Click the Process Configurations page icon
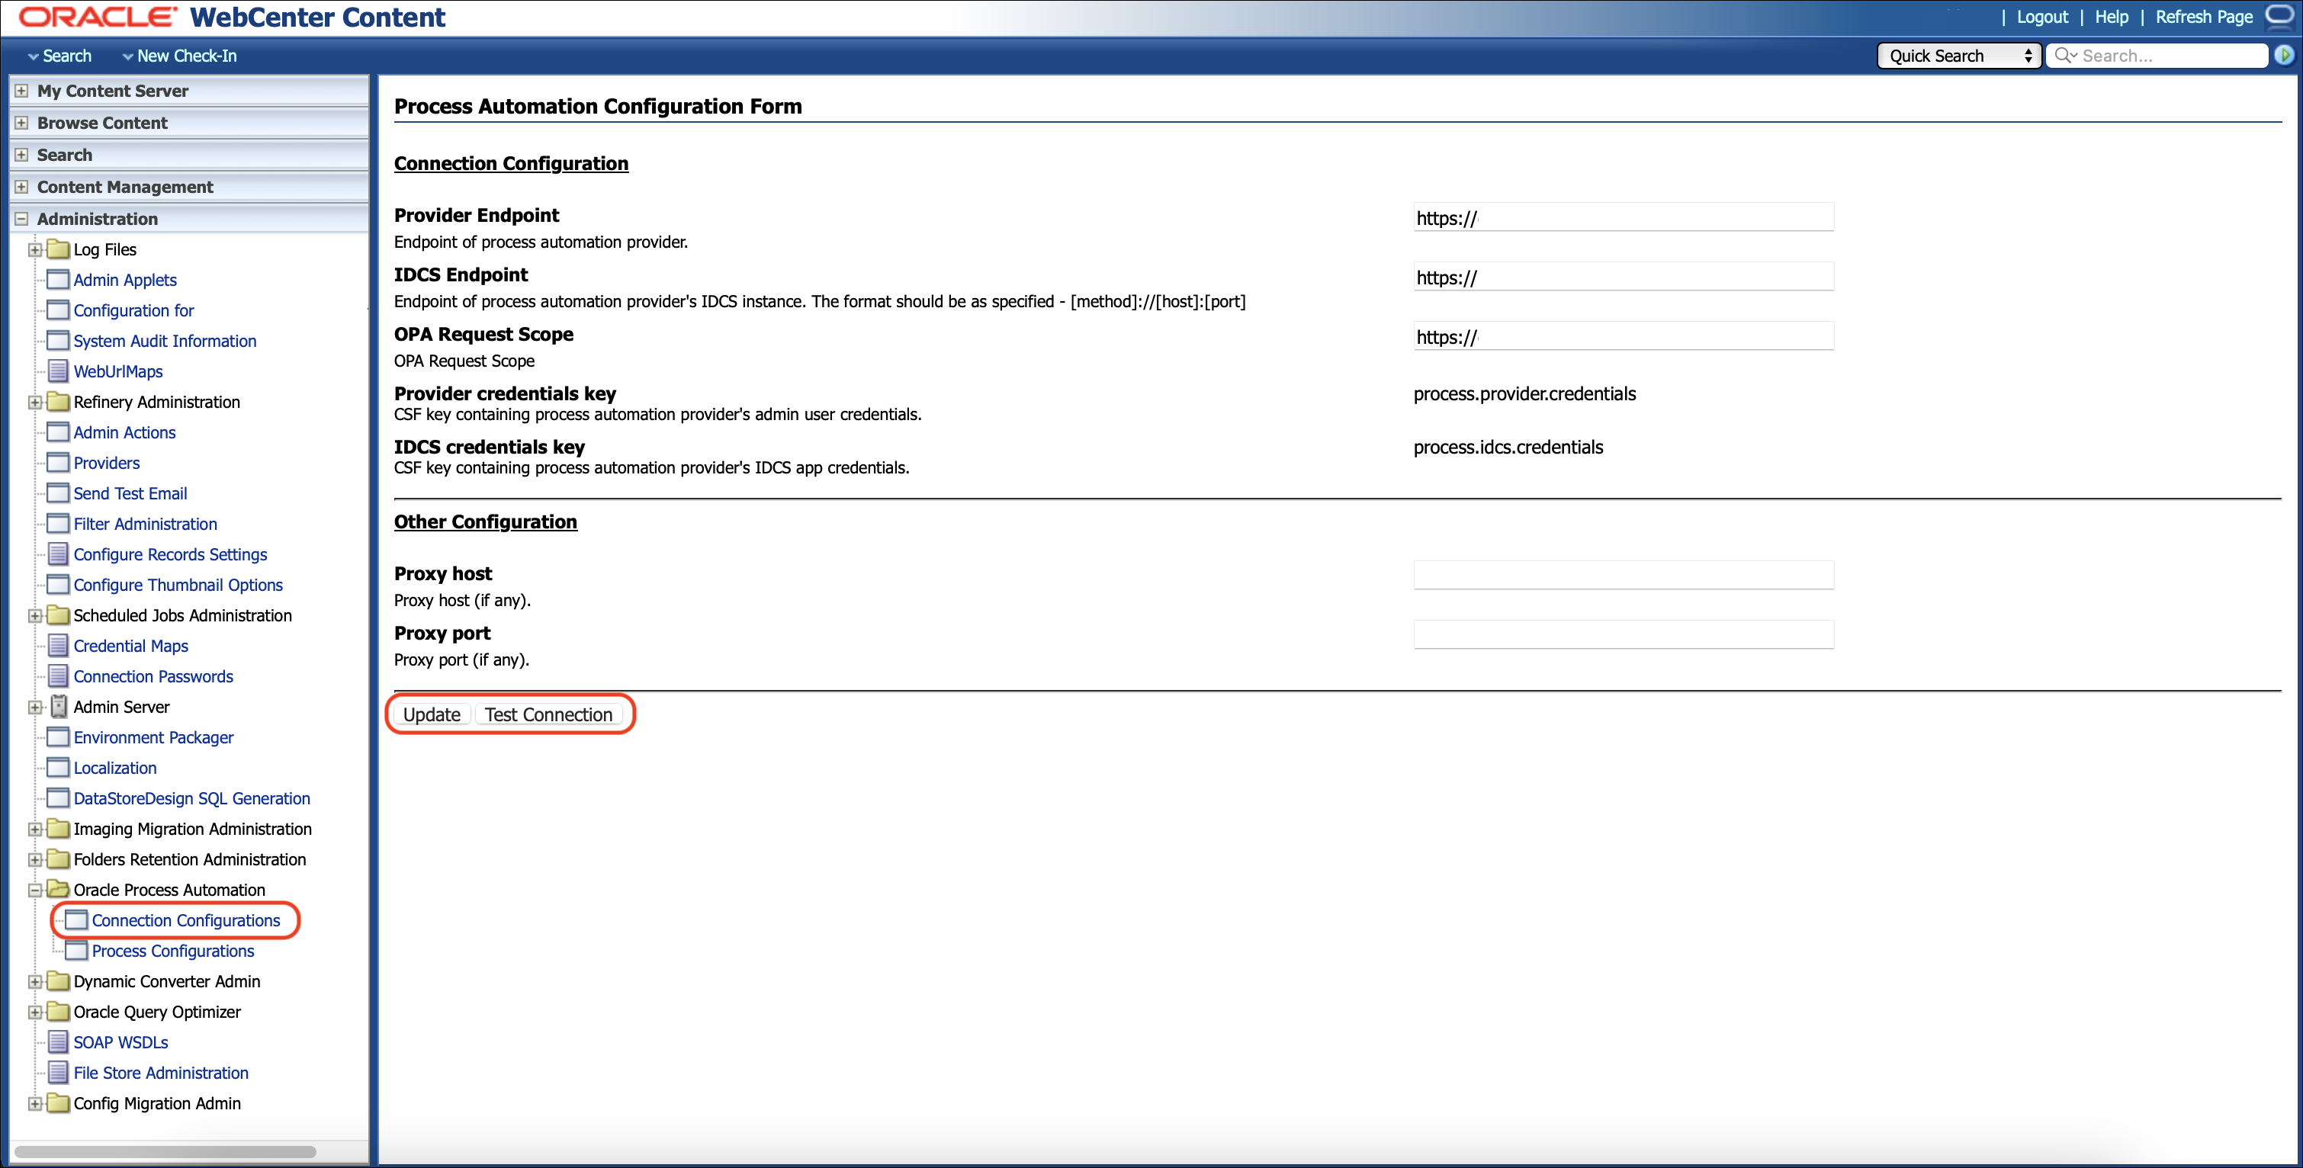 pos(76,950)
